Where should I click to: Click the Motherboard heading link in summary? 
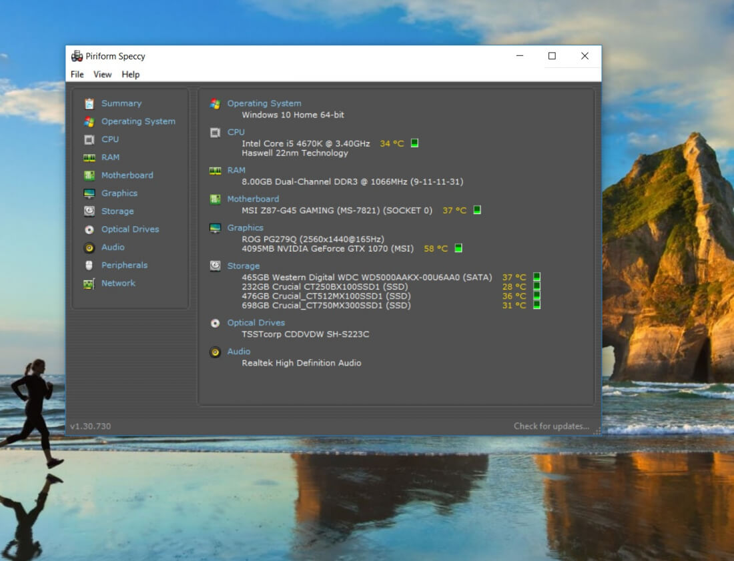pyautogui.click(x=254, y=199)
